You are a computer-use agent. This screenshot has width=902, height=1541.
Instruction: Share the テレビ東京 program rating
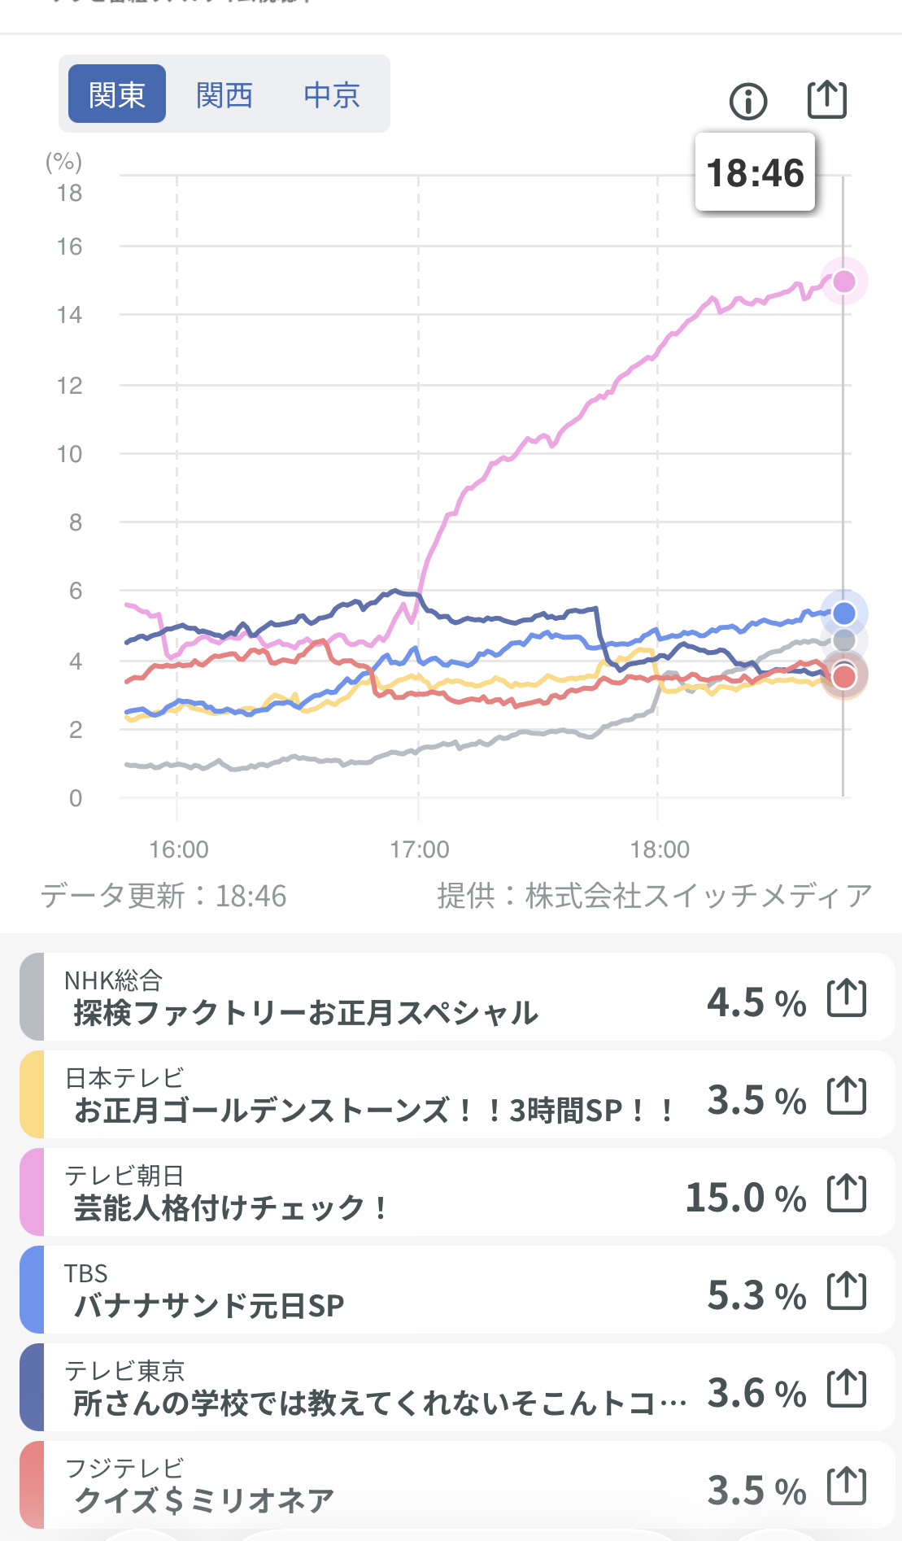coord(847,1388)
